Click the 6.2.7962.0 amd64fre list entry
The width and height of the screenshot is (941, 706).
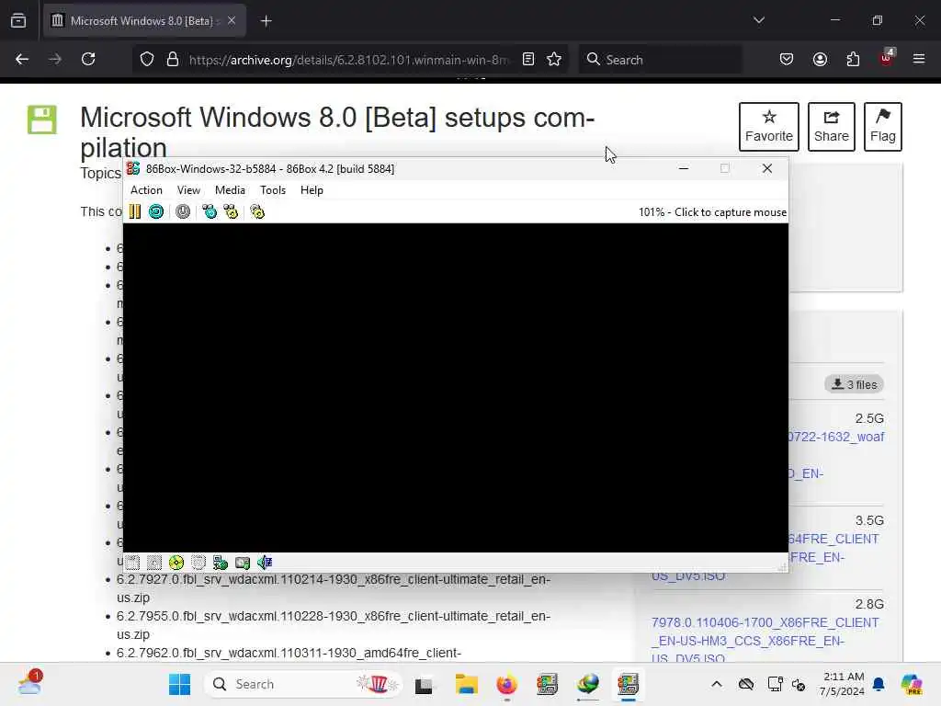[289, 653]
